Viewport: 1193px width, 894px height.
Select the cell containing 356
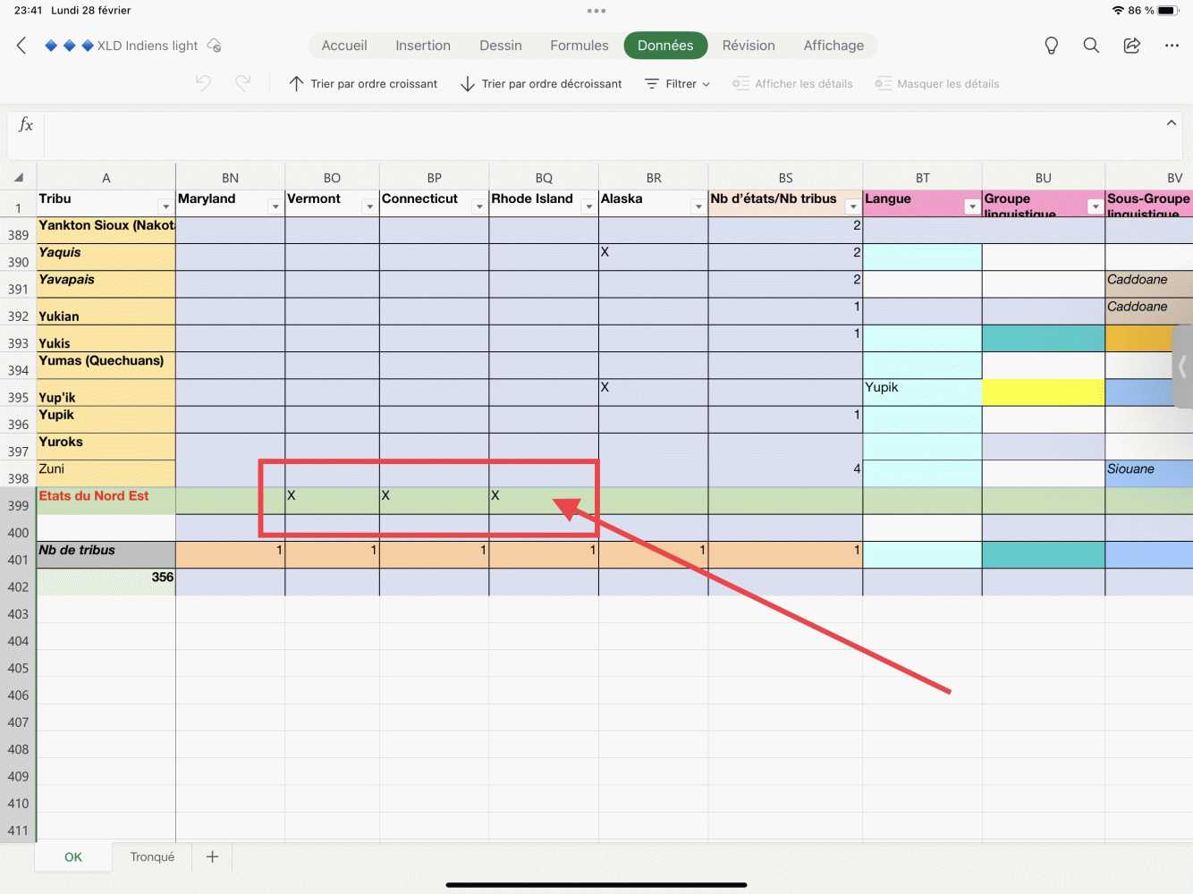[106, 582]
